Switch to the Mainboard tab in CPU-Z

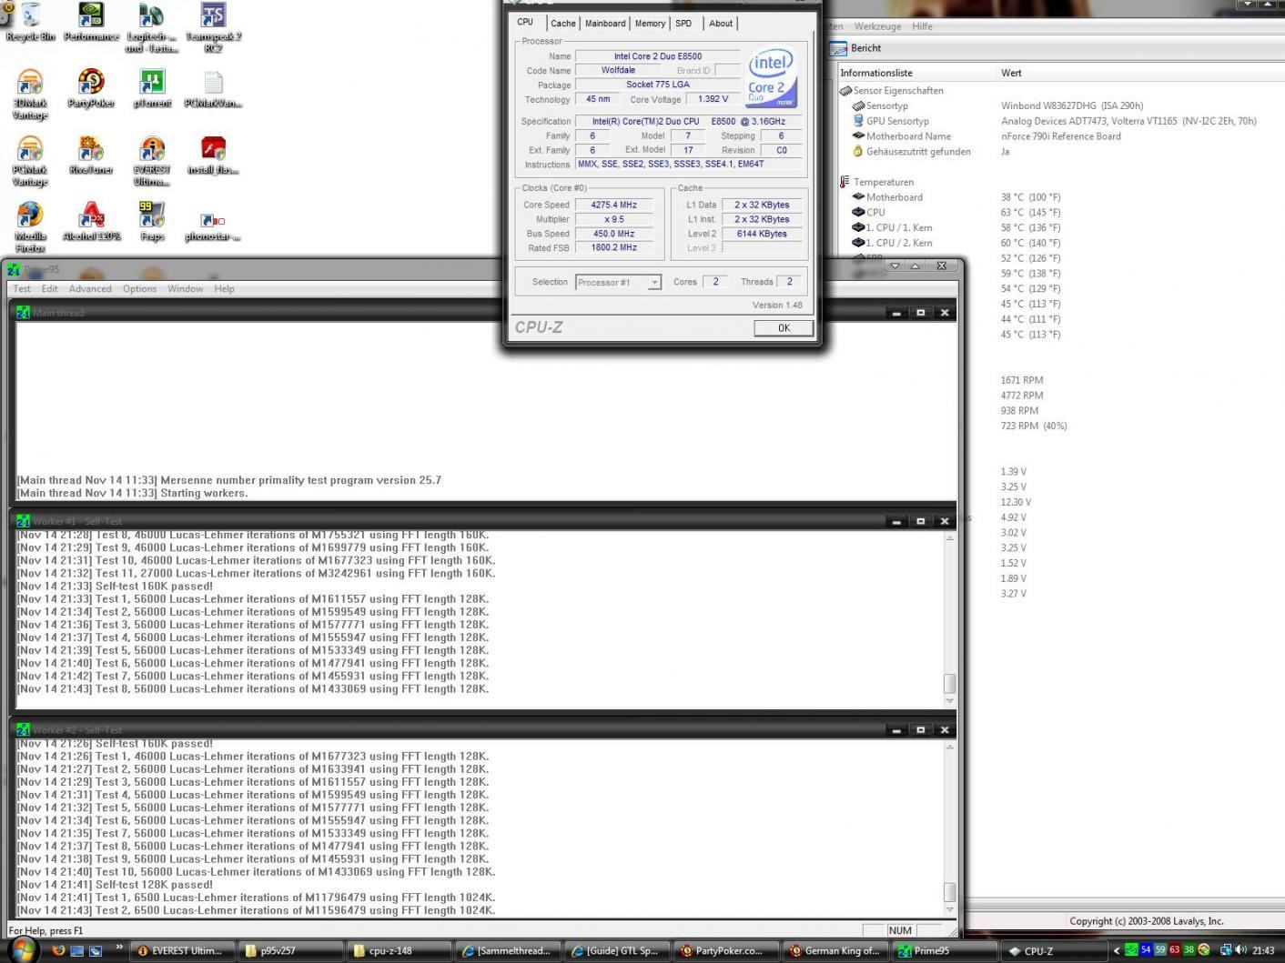[605, 24]
